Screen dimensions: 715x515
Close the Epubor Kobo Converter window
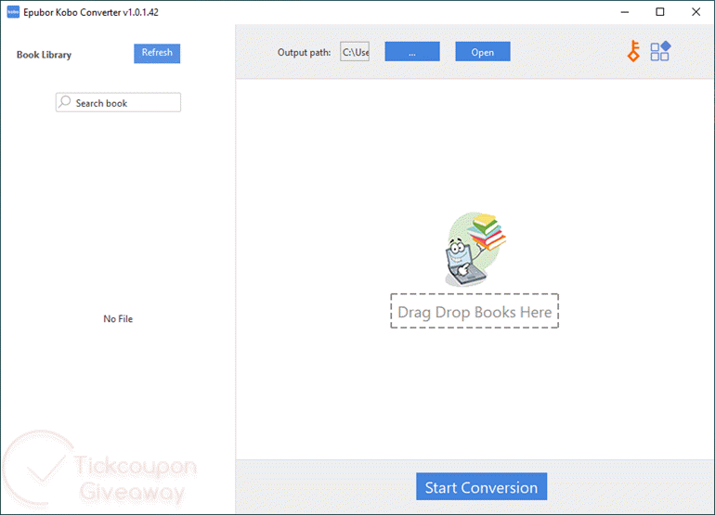[x=695, y=12]
